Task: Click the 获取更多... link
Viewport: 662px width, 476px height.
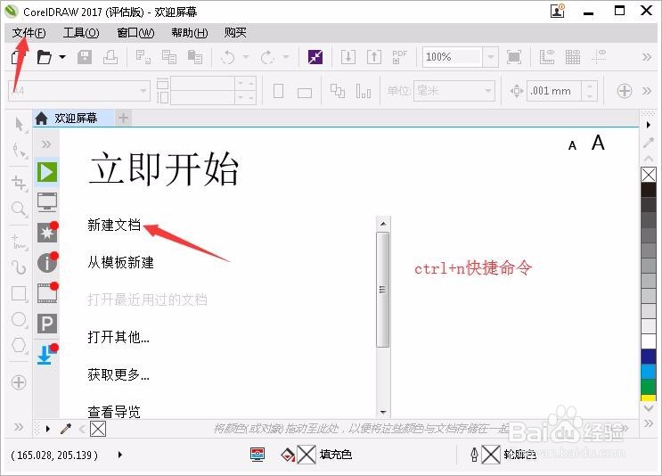Action: 119,374
